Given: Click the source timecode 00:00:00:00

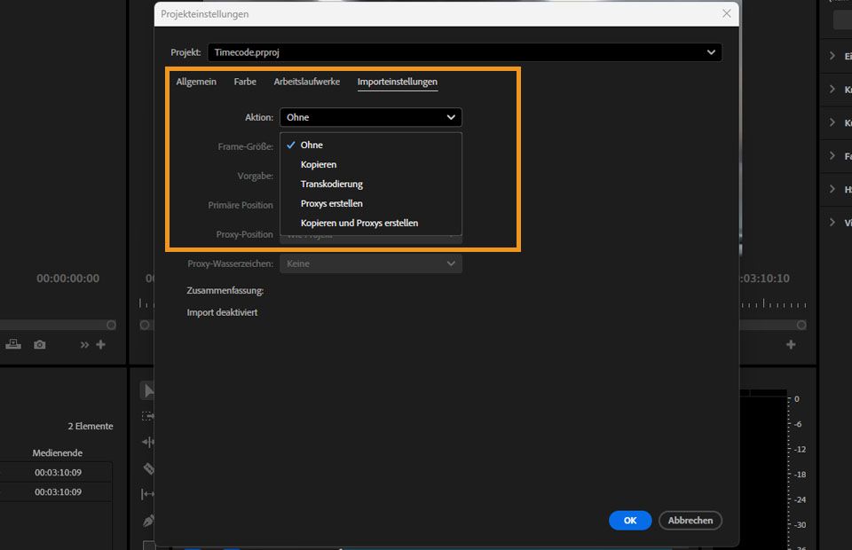Looking at the screenshot, I should click(x=68, y=279).
